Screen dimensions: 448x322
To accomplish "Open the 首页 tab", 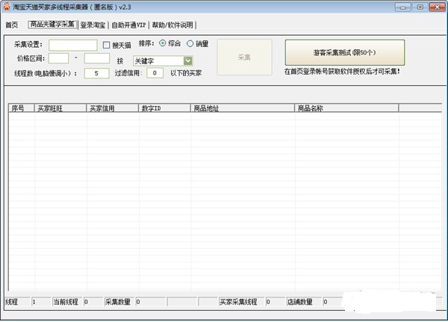I will [12, 25].
